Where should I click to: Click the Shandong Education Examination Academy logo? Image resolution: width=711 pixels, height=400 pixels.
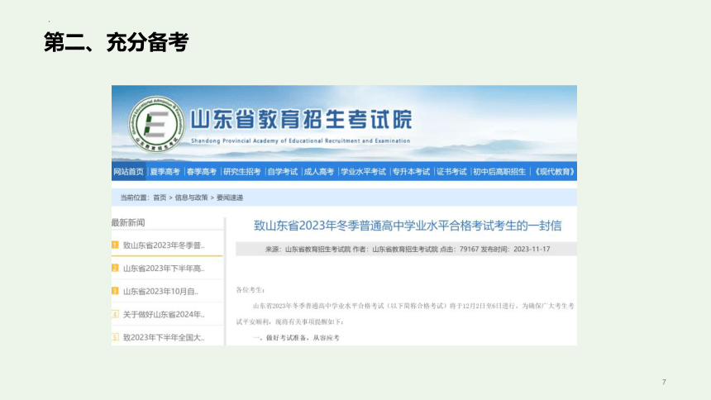pos(156,124)
